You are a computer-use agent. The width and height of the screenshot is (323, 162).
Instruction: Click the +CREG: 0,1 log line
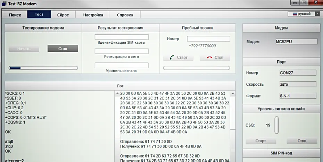[16, 103]
